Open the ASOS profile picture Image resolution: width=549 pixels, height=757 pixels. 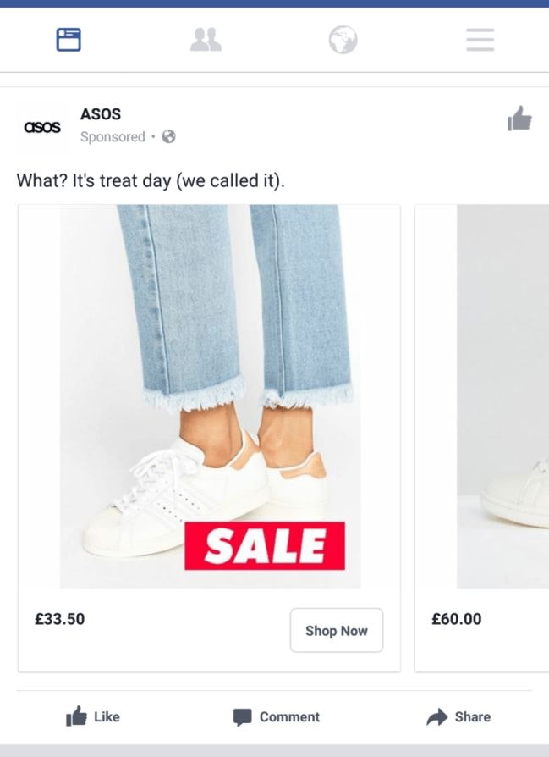tap(42, 127)
